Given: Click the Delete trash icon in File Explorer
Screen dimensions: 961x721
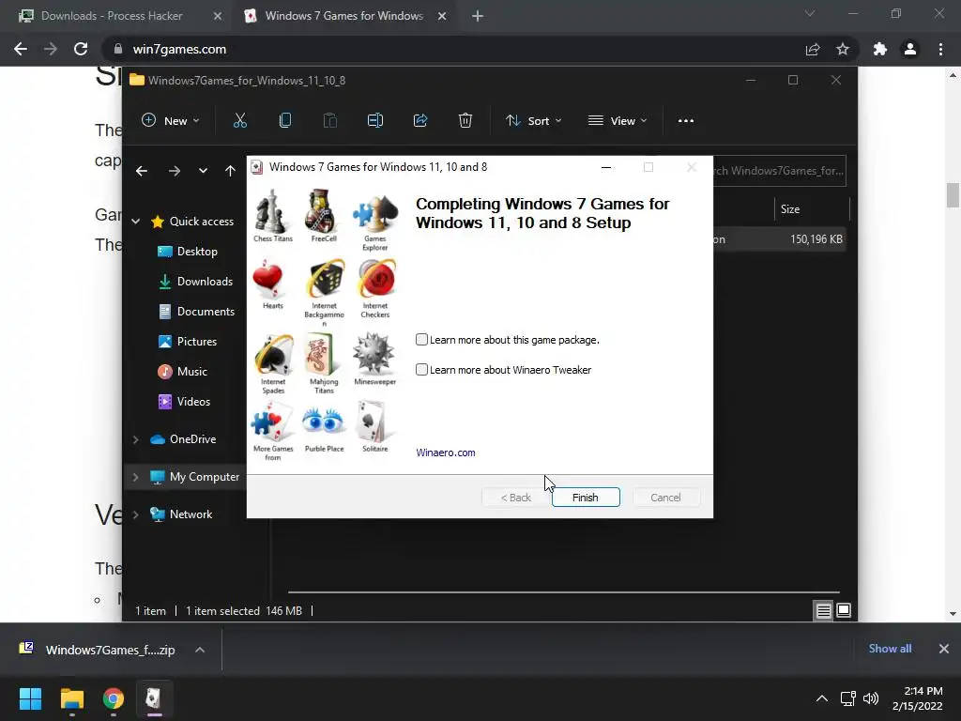Looking at the screenshot, I should 465,121.
